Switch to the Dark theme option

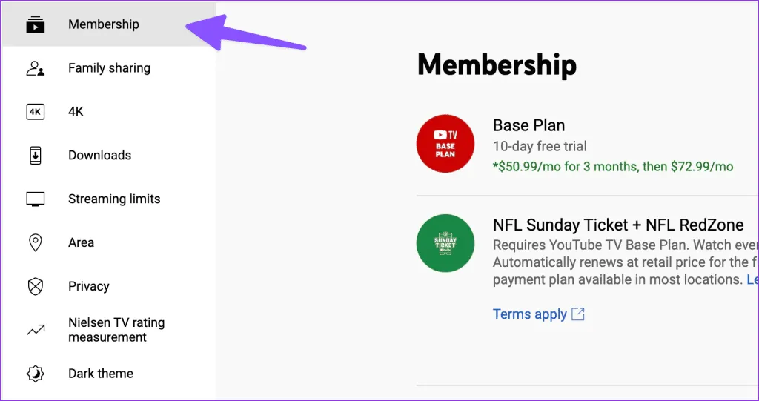pos(101,374)
